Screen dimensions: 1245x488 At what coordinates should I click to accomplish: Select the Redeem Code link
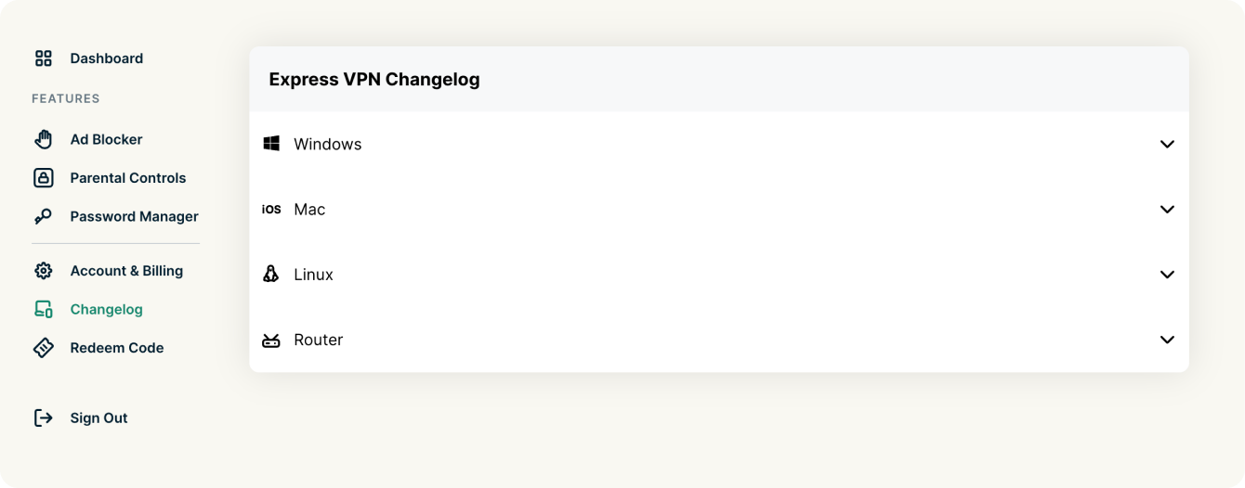tap(117, 348)
